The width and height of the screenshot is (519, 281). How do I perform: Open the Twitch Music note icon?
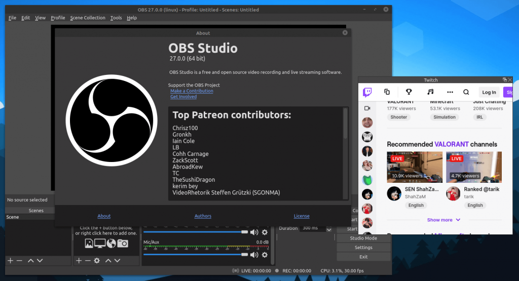tap(430, 92)
